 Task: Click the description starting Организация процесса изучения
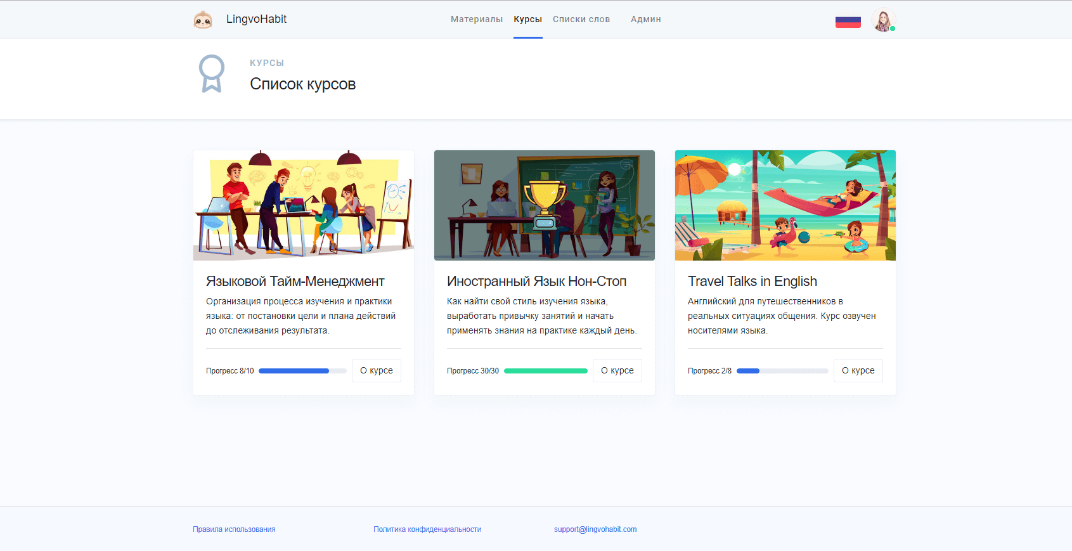pos(301,316)
